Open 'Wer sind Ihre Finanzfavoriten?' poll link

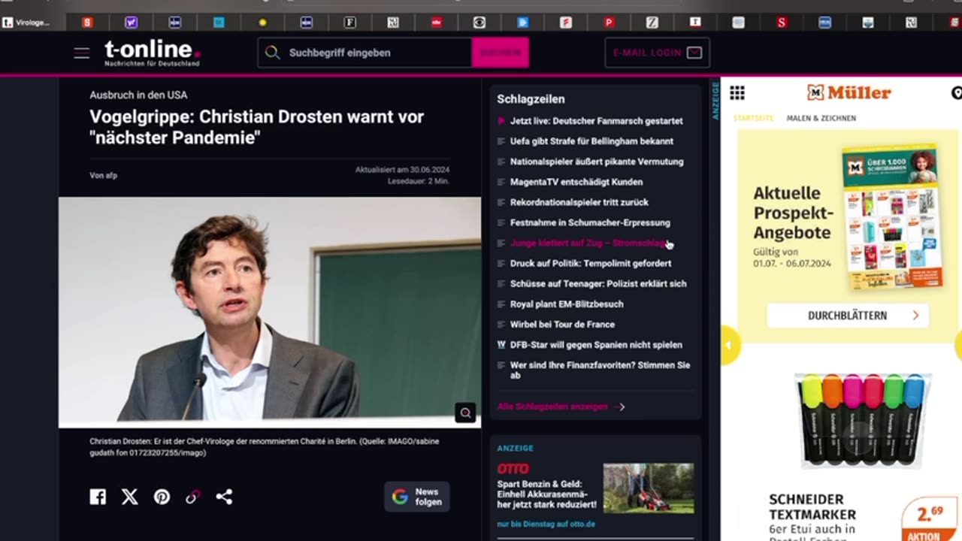(600, 370)
